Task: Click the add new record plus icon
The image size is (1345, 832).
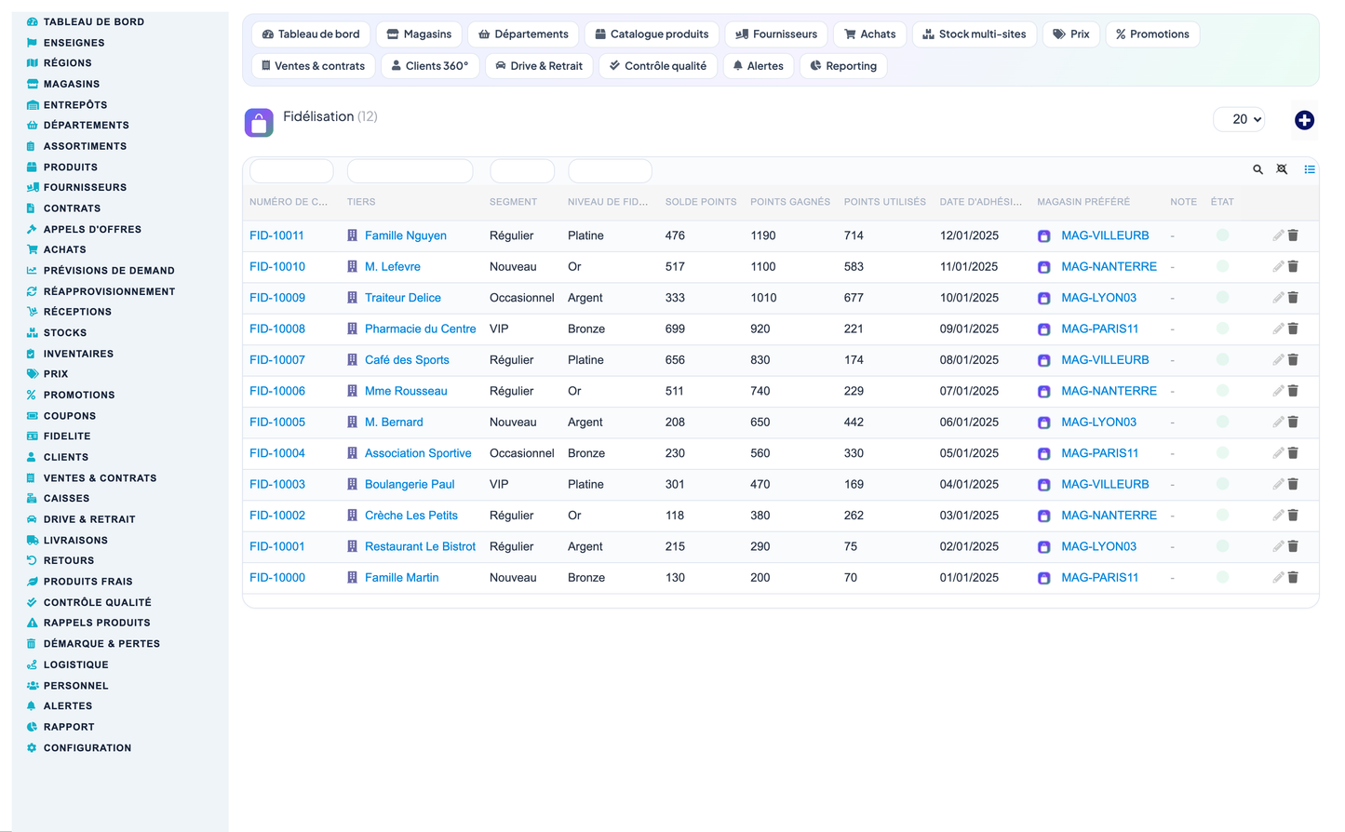Action: [x=1304, y=120]
